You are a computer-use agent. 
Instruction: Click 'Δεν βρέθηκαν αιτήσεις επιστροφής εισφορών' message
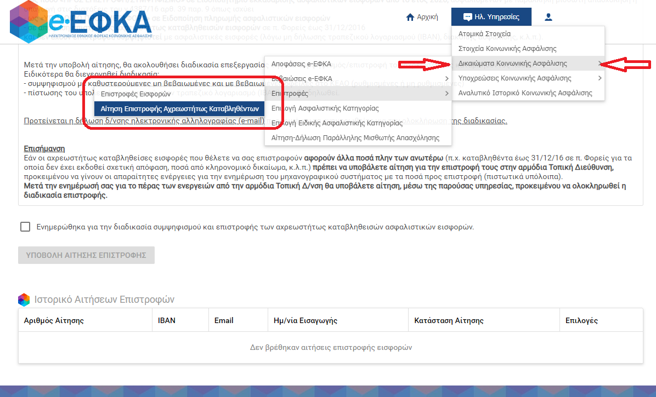click(x=331, y=347)
